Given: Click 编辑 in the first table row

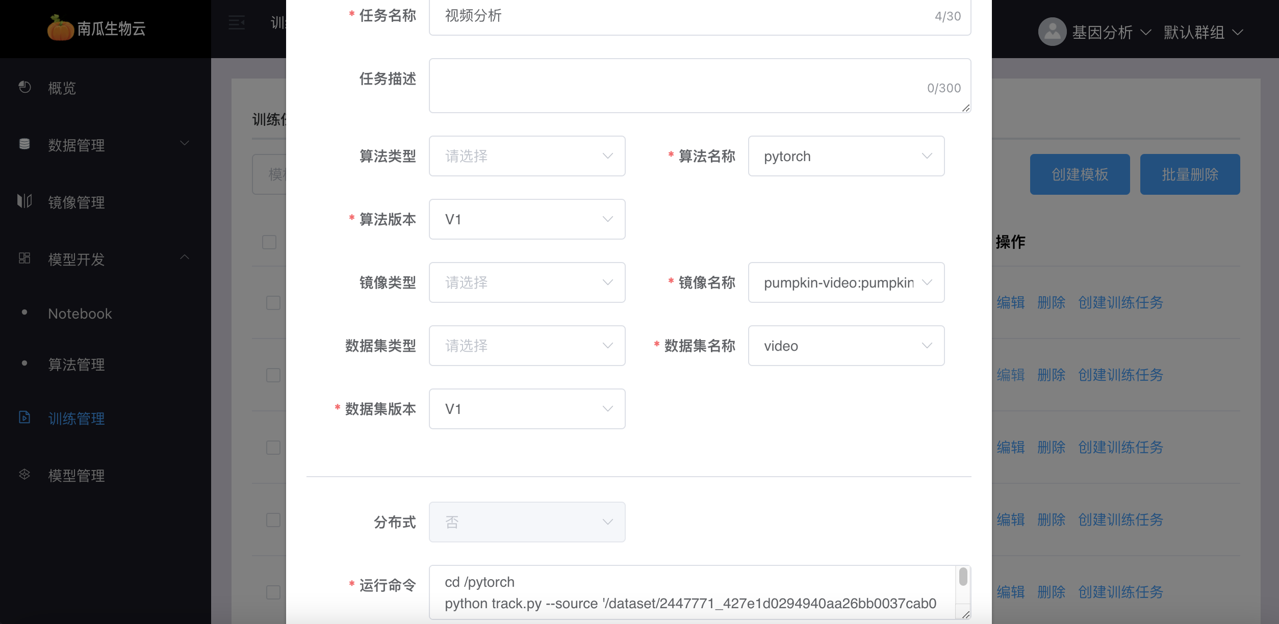Looking at the screenshot, I should [x=1011, y=303].
